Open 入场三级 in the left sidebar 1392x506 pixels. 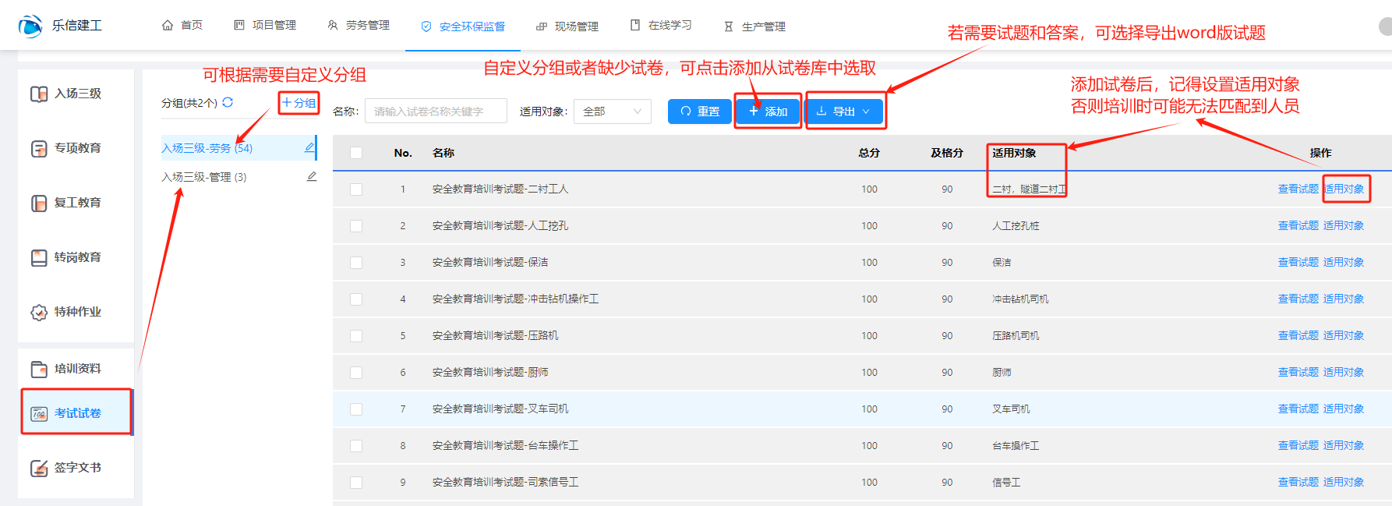tap(76, 94)
